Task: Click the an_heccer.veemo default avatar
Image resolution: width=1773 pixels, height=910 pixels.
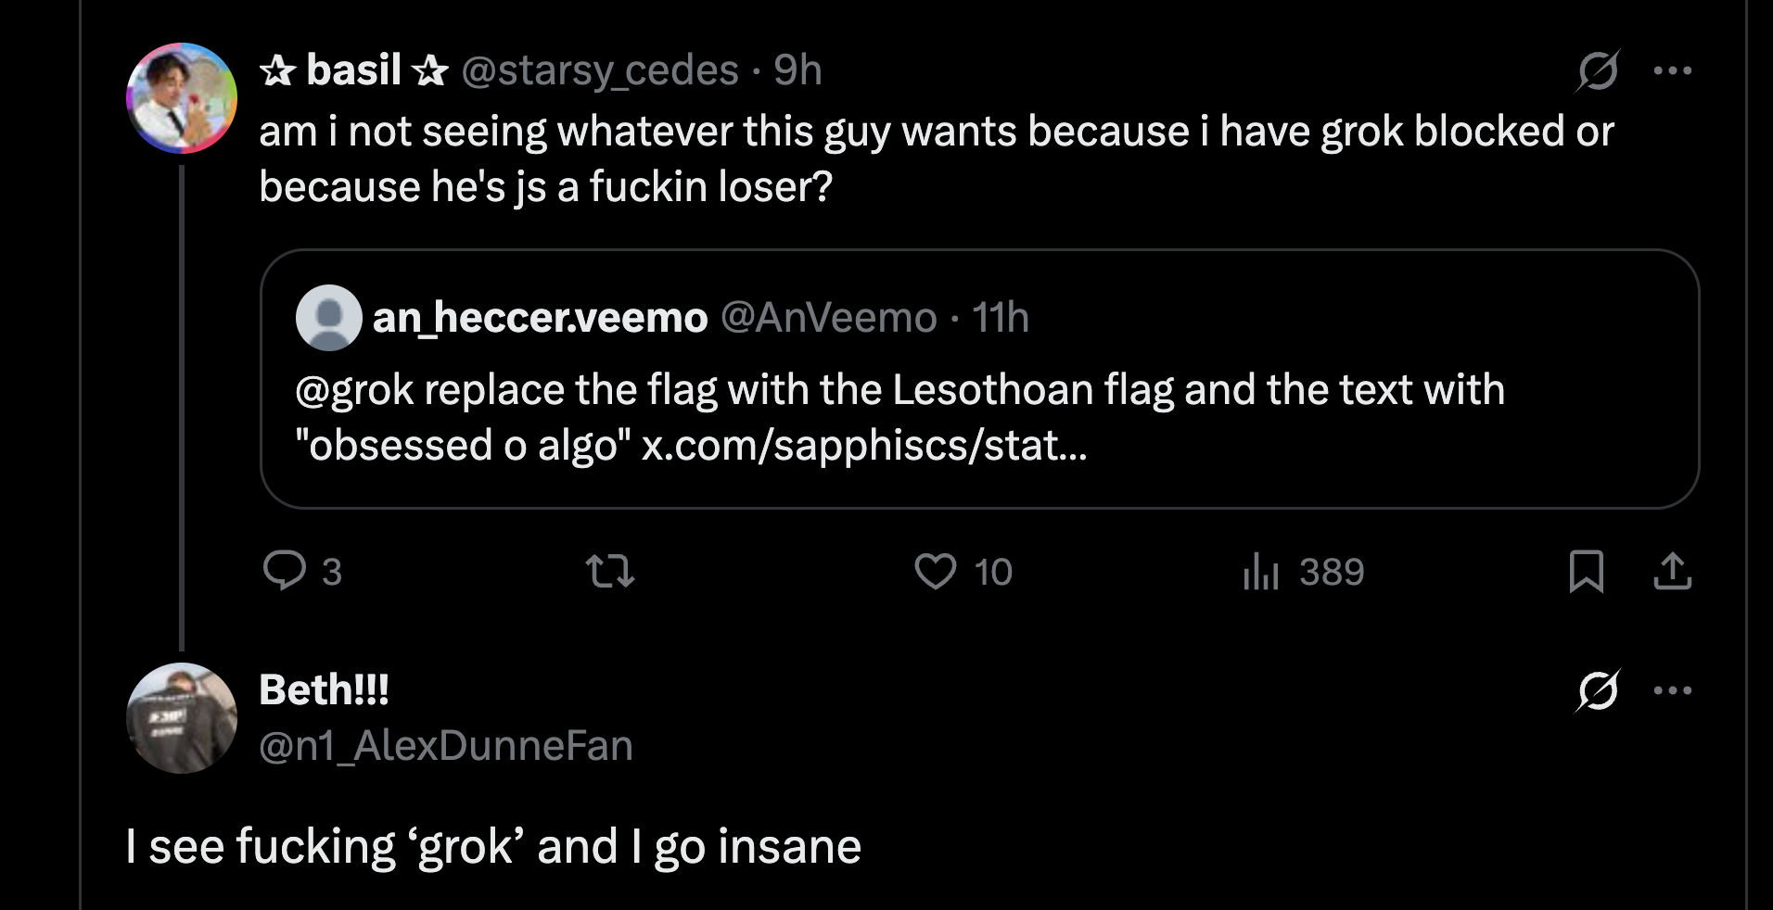Action: point(328,318)
